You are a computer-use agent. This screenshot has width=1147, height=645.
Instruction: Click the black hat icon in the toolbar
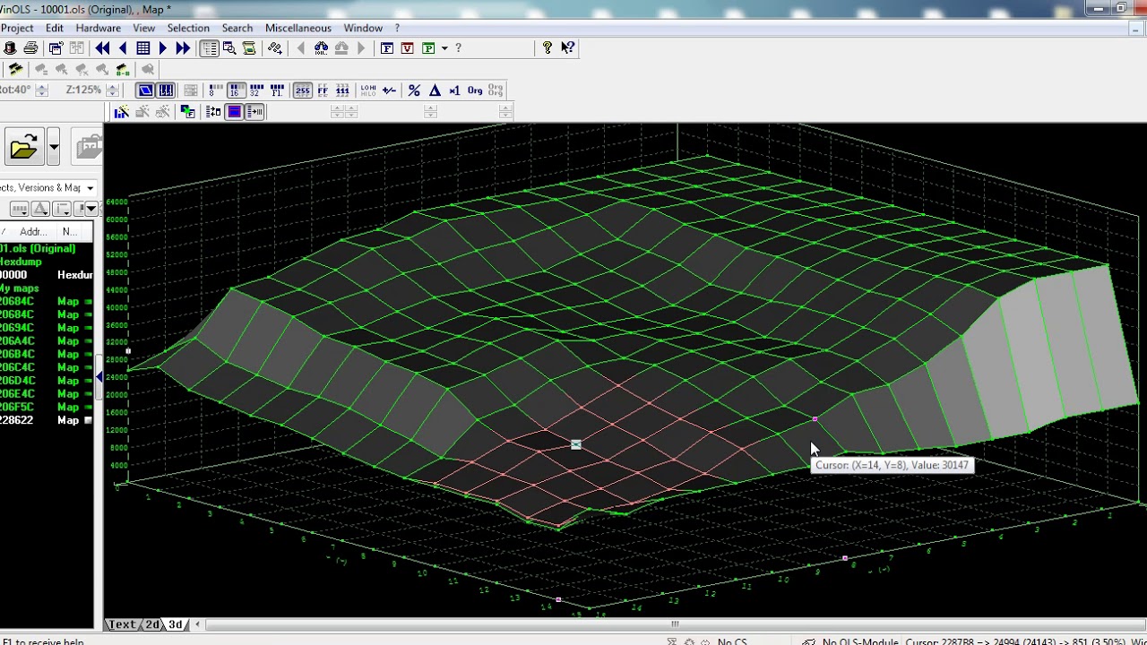10,48
